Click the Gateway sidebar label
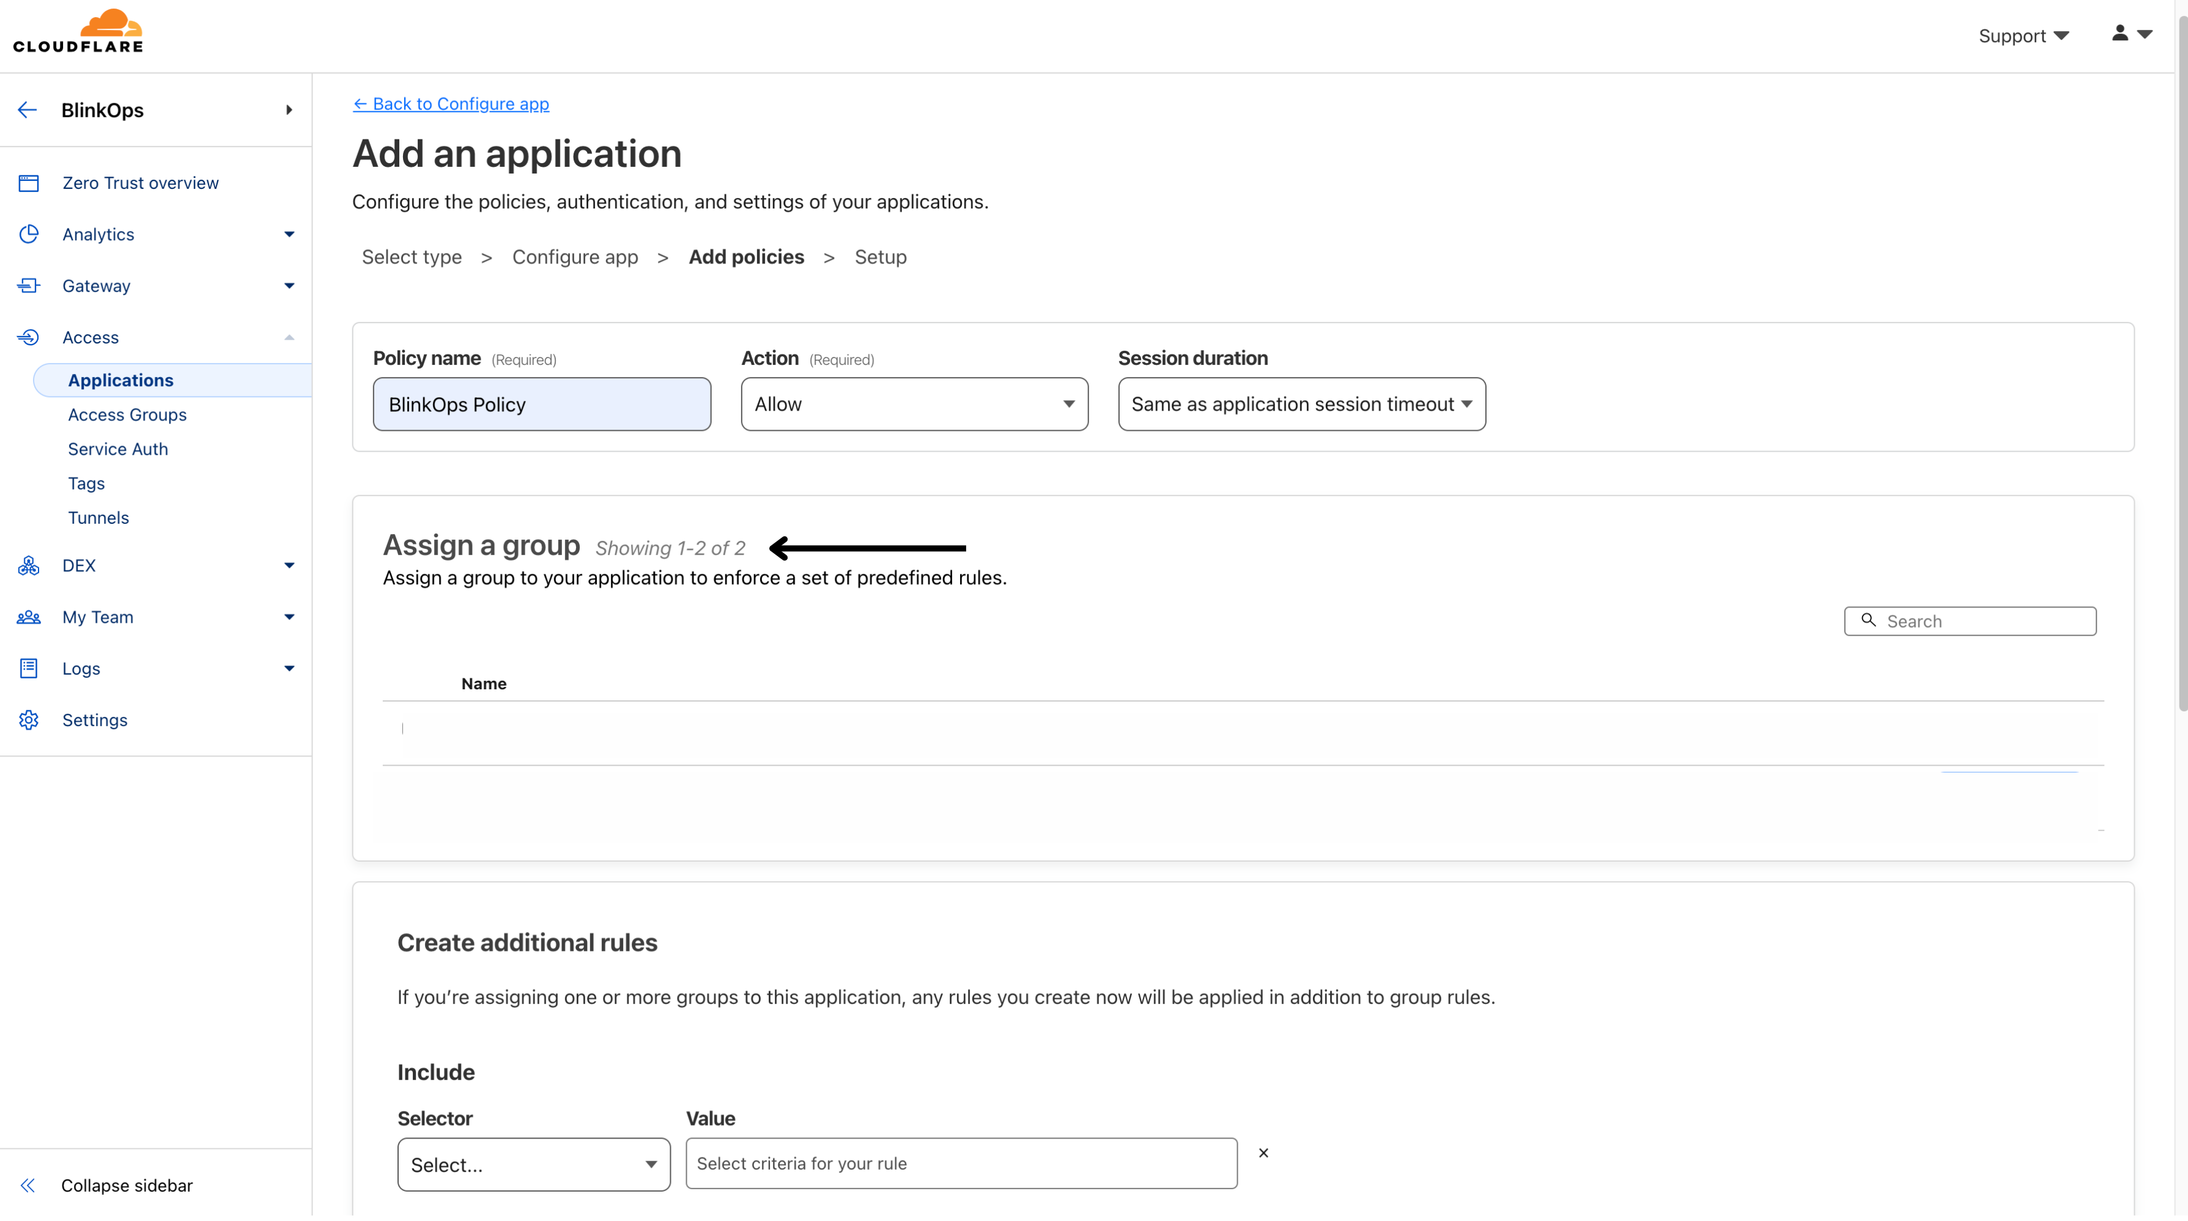2188x1221 pixels. tap(97, 287)
